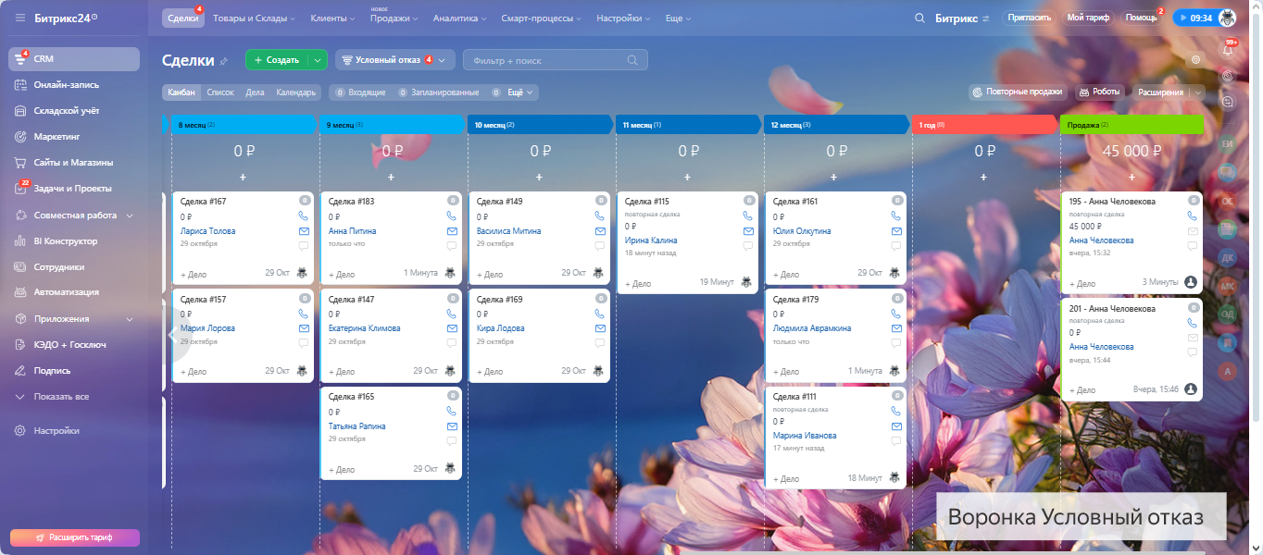
Task: Open the arrow next to Создать button
Action: click(x=318, y=60)
